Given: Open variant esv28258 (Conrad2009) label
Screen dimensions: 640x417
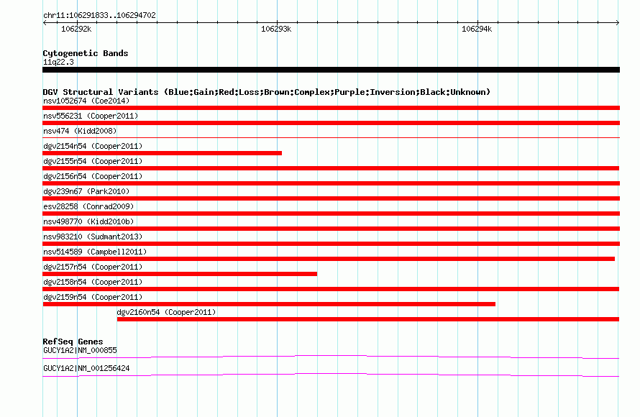Looking at the screenshot, I should (88, 206).
